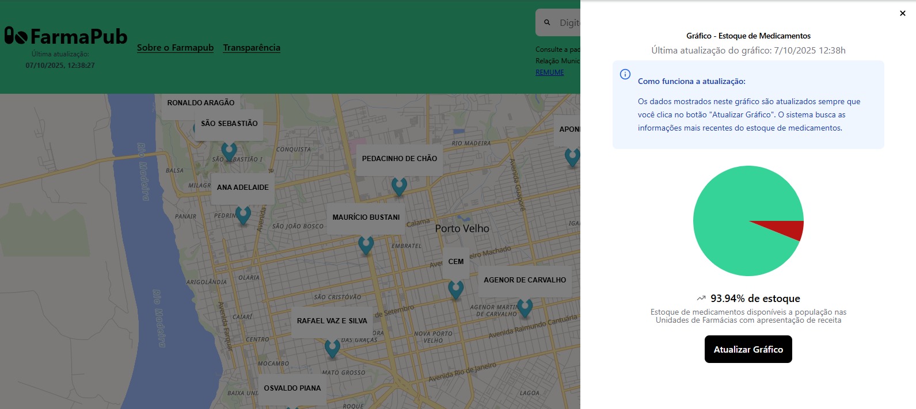Open the REMUME link

pos(549,72)
